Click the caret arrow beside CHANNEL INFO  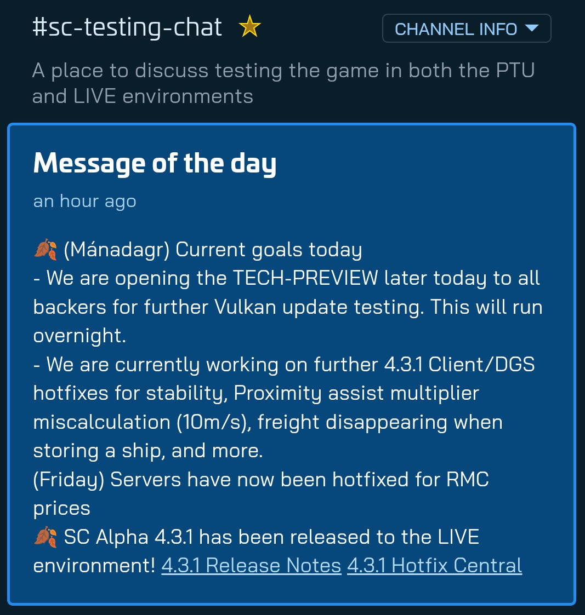coord(532,28)
